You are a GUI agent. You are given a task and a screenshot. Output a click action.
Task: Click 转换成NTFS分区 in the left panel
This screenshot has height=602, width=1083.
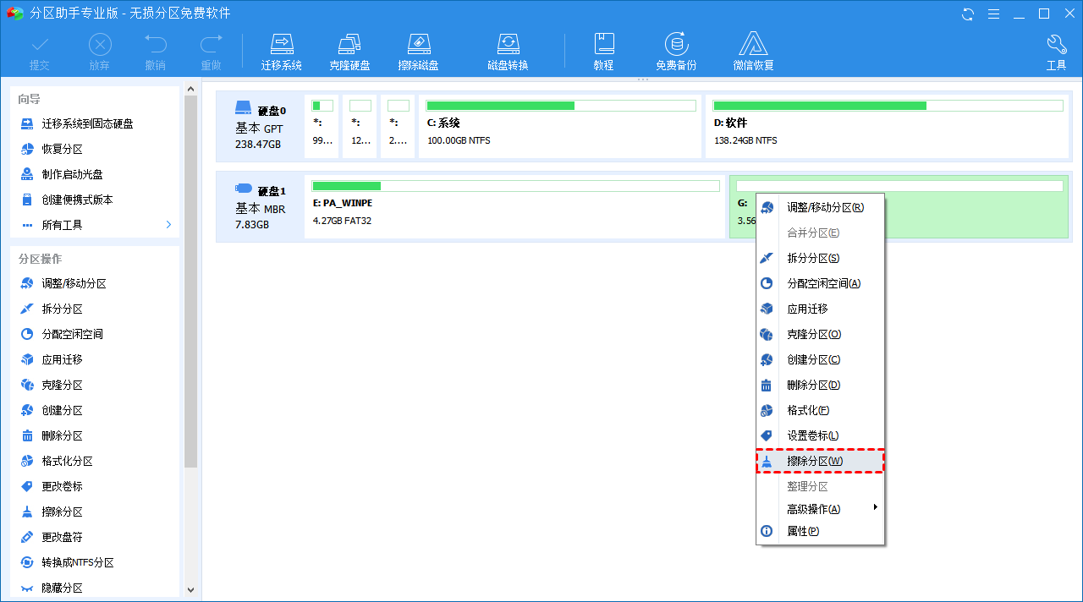click(78, 562)
